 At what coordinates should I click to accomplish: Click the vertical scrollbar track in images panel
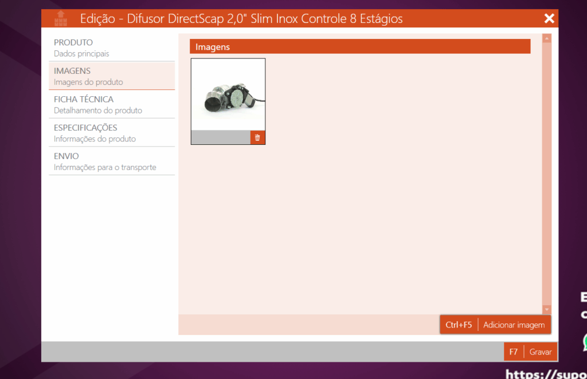pos(546,172)
